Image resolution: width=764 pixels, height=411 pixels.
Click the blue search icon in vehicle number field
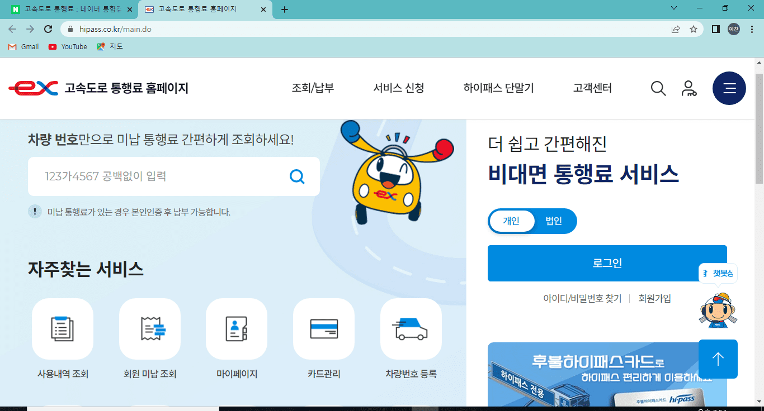(x=297, y=176)
